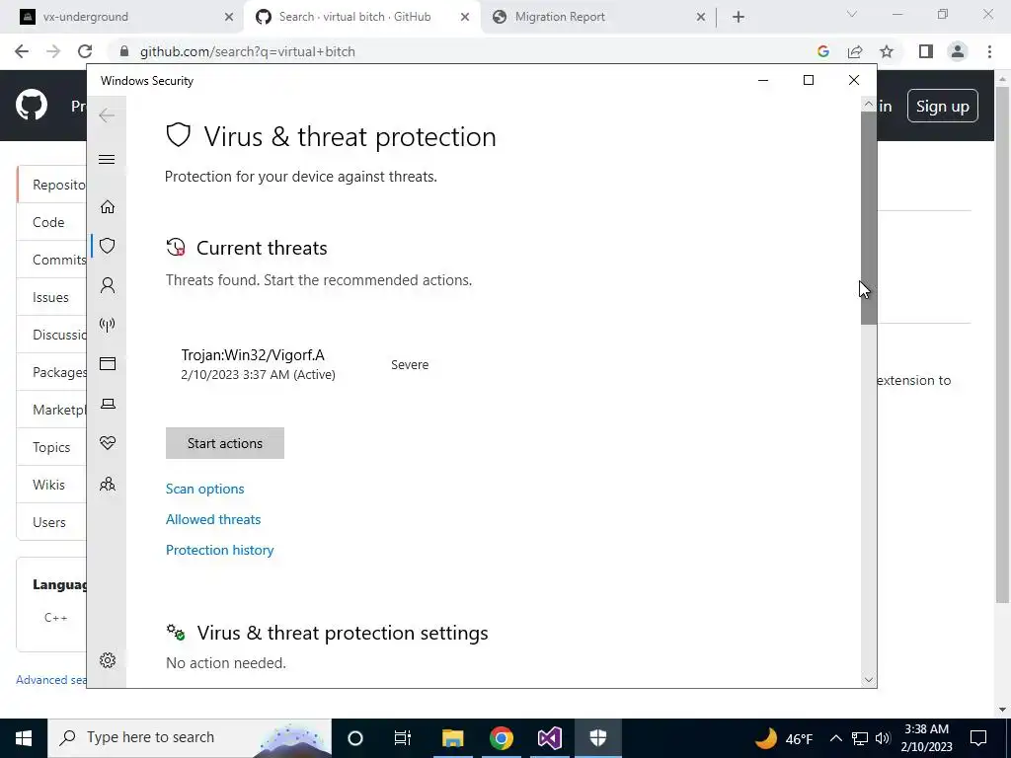Open Device security laptop icon
Viewport: 1011px width, 758px height.
[108, 404]
